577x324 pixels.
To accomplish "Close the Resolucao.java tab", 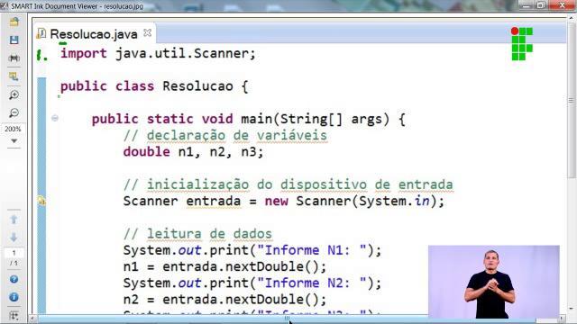I will coord(148,32).
